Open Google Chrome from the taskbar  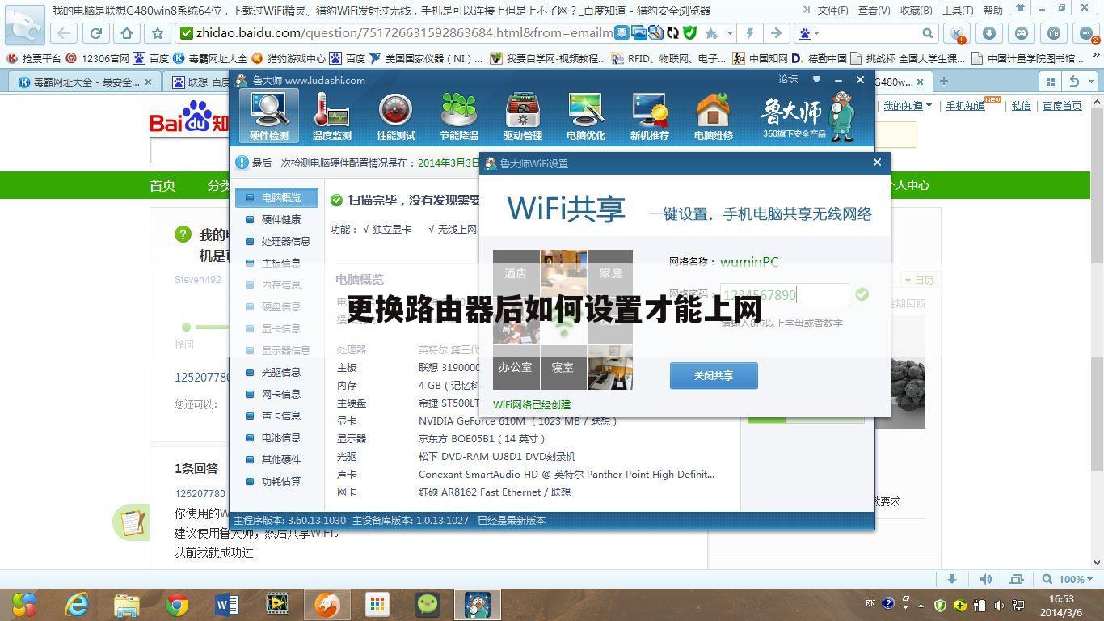[177, 604]
